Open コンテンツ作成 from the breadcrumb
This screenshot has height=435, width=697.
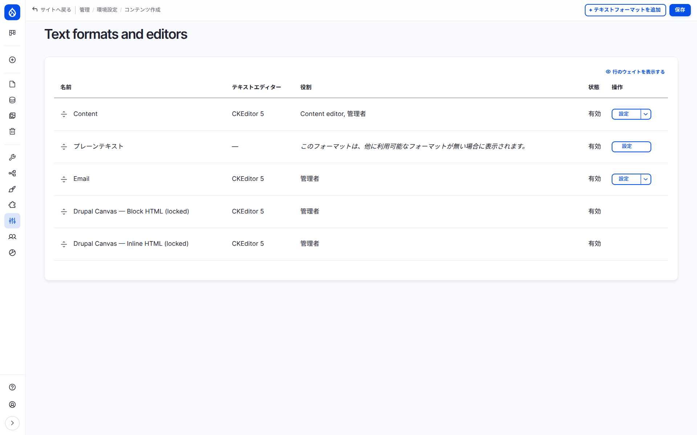[142, 10]
